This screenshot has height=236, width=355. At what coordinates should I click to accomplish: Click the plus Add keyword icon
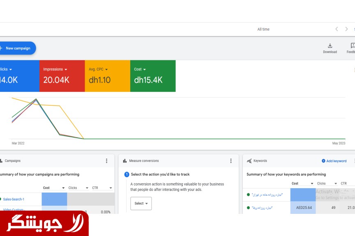323,161
